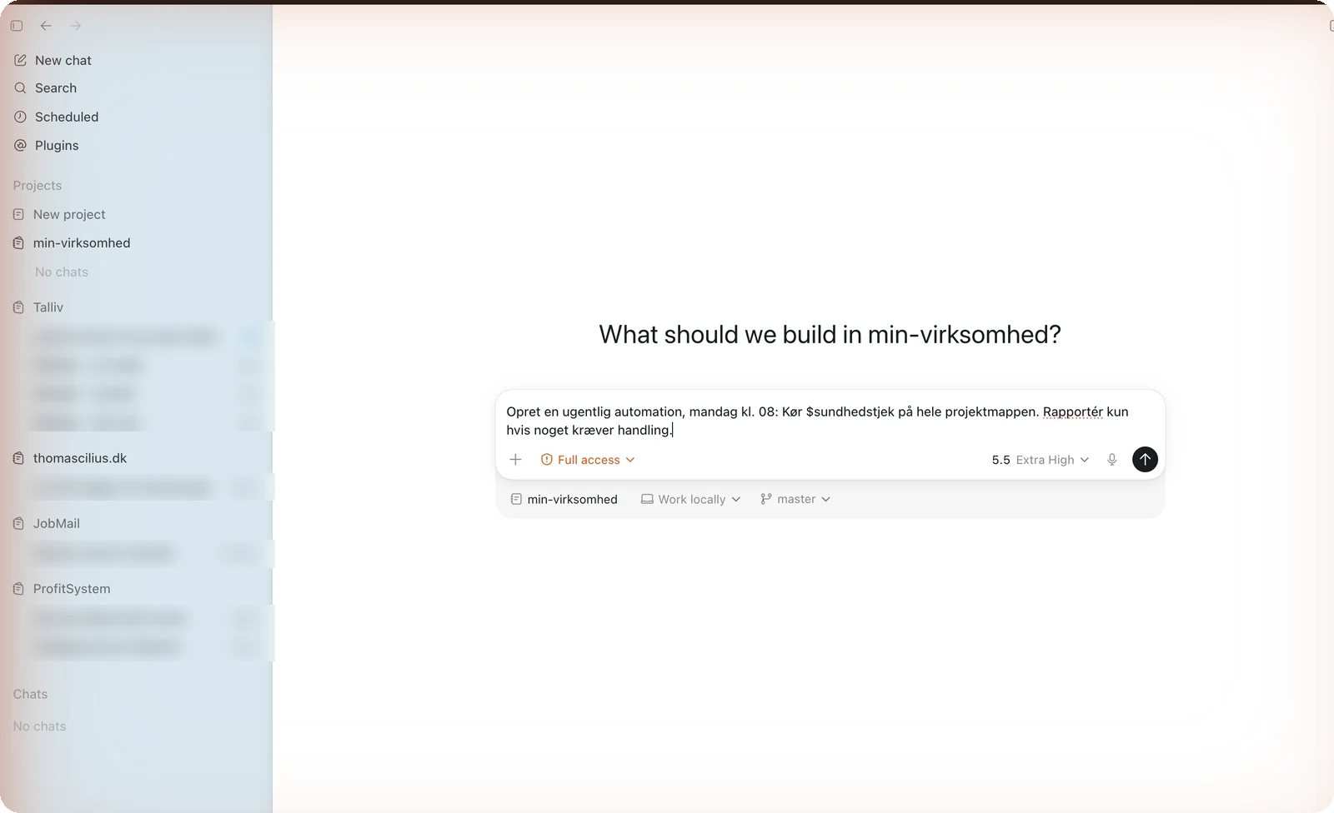The height and width of the screenshot is (813, 1334).
Task: Go forward with the right arrow
Action: pos(75,26)
